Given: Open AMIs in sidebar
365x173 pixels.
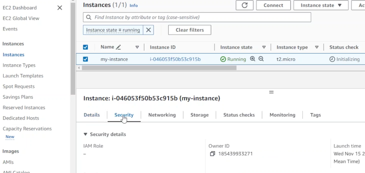Looking at the screenshot, I should [8, 162].
